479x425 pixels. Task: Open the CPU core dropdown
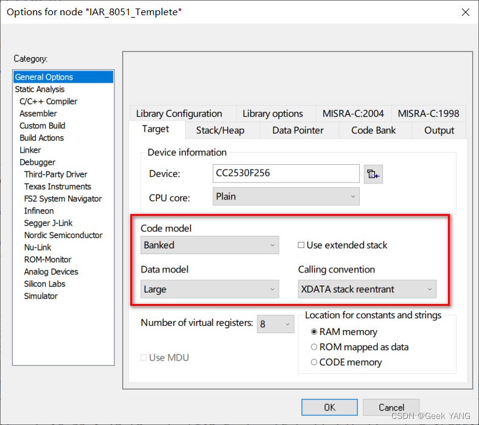click(286, 196)
